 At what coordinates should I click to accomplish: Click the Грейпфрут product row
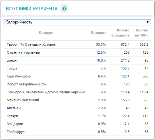(77, 132)
